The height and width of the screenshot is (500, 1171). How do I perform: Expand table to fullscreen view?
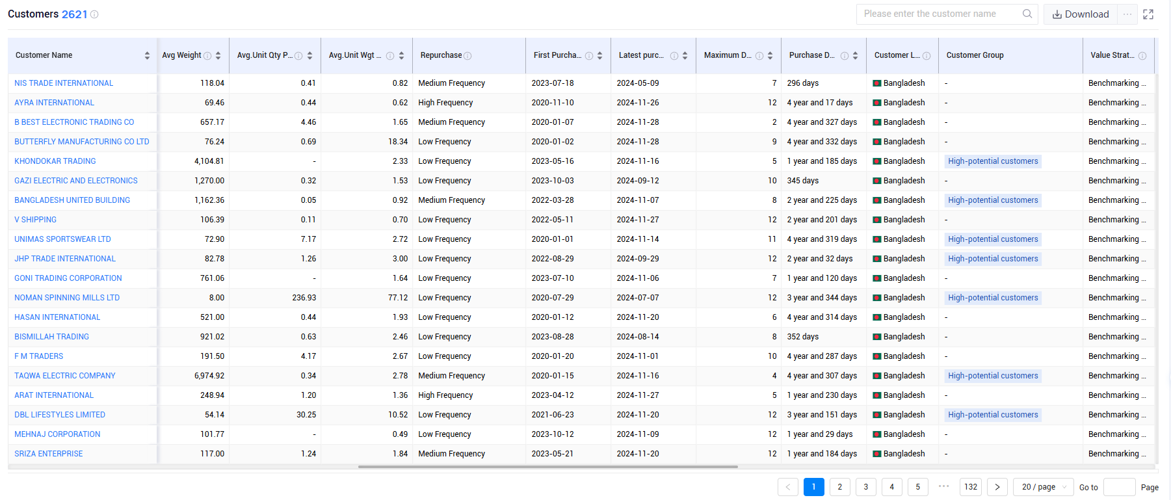1148,14
